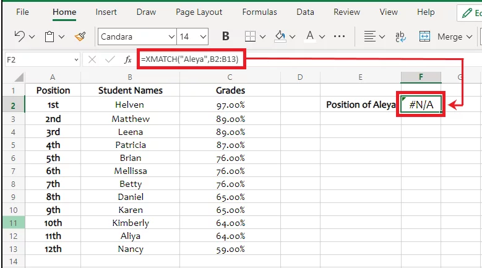Select column F header
Viewport: 482px width, 268px height.
pyautogui.click(x=421, y=77)
